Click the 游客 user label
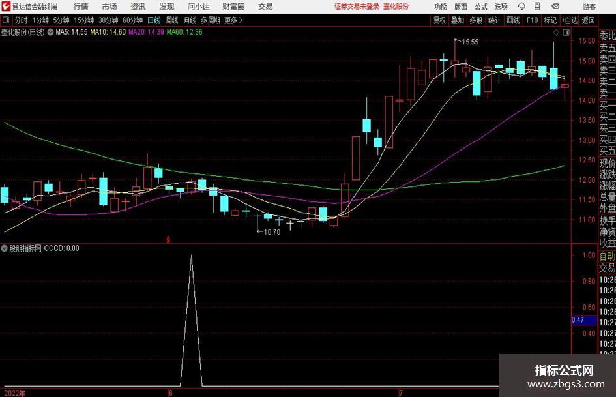Image resolution: width=616 pixels, height=397 pixels. (589, 7)
